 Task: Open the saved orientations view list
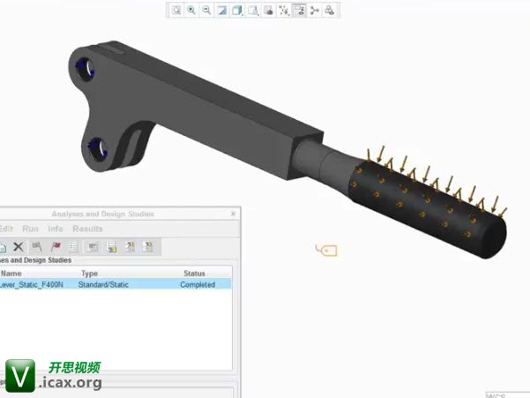253,10
